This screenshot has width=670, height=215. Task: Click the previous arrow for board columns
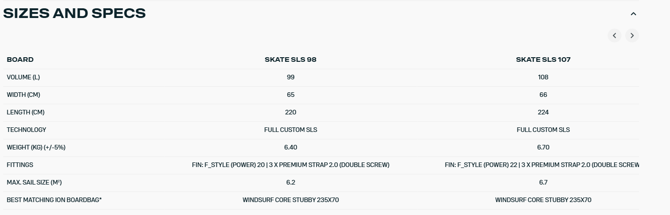click(x=614, y=36)
